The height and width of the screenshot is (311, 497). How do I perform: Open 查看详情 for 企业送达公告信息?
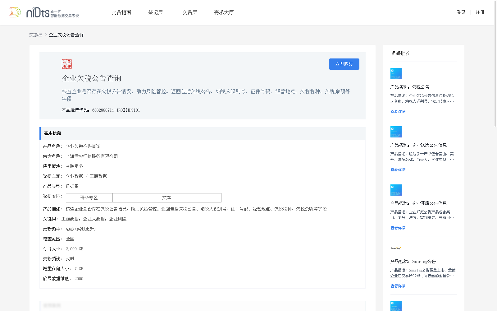pyautogui.click(x=398, y=170)
